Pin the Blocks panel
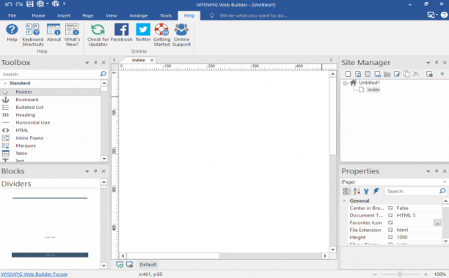The height and width of the screenshot is (278, 449). click(95, 171)
